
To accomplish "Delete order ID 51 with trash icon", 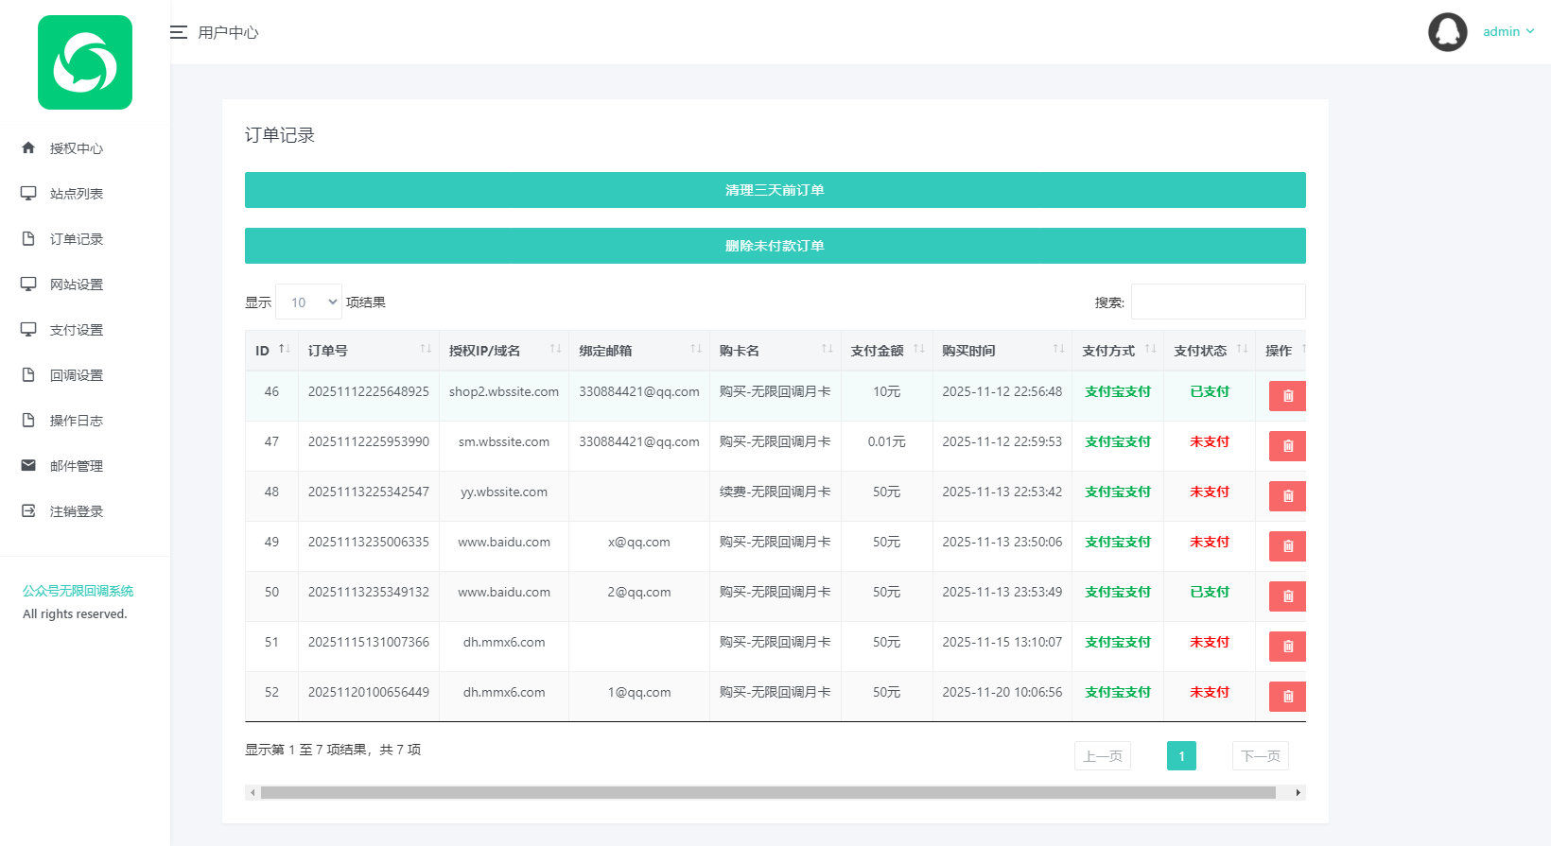I will (x=1287, y=647).
